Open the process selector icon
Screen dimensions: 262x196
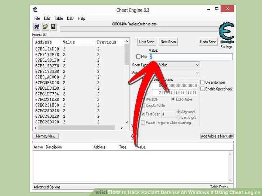coord(37,27)
